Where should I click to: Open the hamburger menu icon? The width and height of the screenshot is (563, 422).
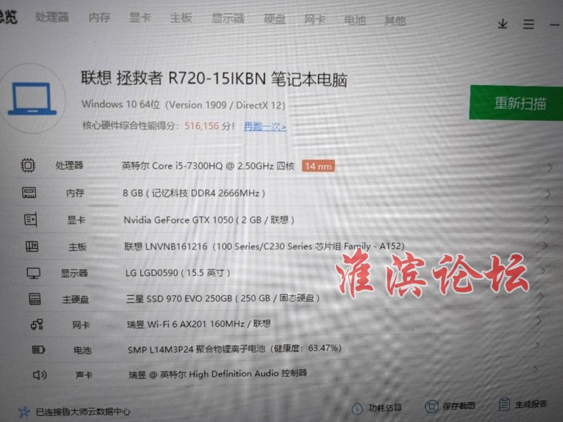pos(528,25)
